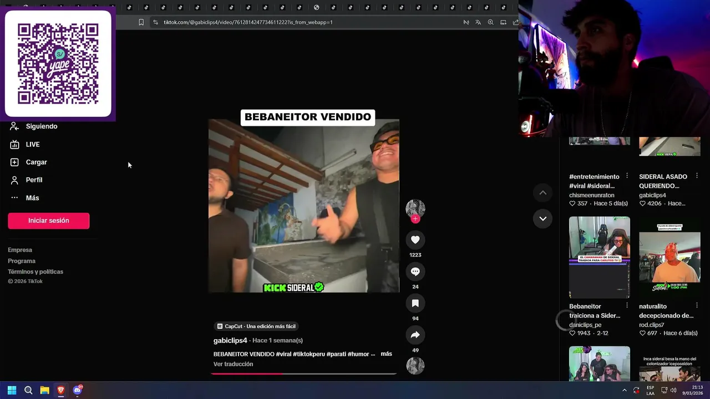Open Discord from the taskbar
Image resolution: width=710 pixels, height=399 pixels.
coord(77,390)
